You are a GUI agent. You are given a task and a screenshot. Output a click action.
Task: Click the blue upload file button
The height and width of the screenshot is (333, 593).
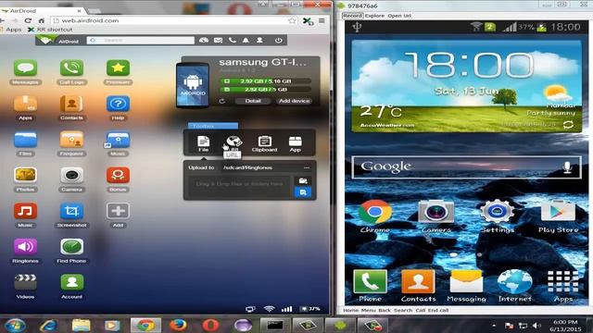[x=303, y=192]
